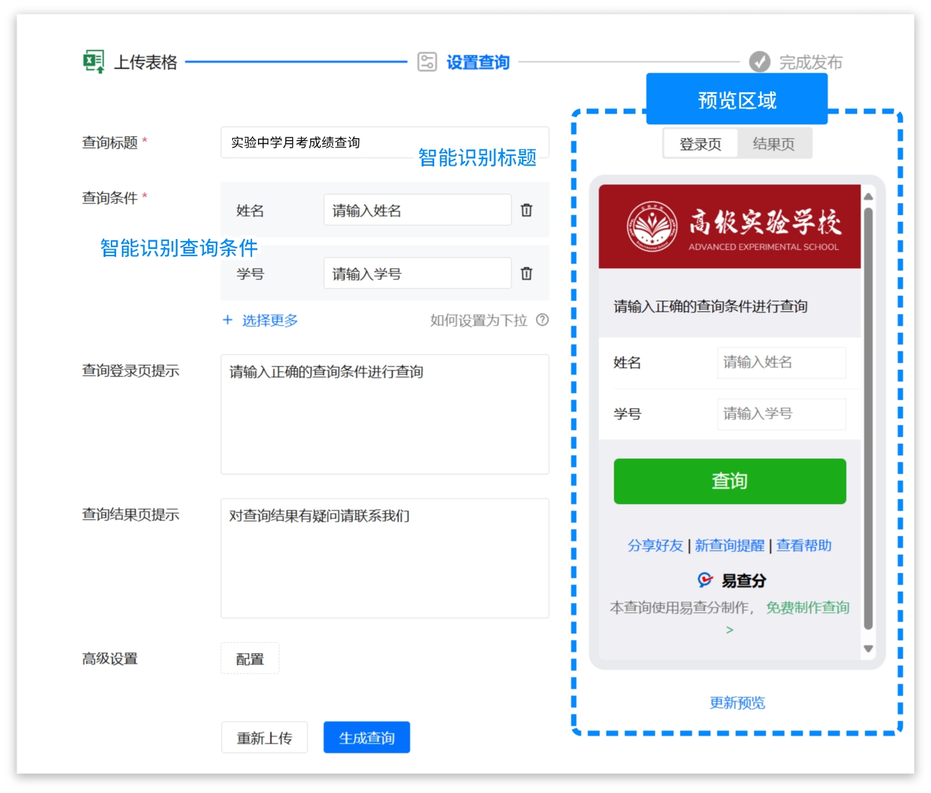Click the 重新上传 button
The width and height of the screenshot is (931, 793).
264,738
